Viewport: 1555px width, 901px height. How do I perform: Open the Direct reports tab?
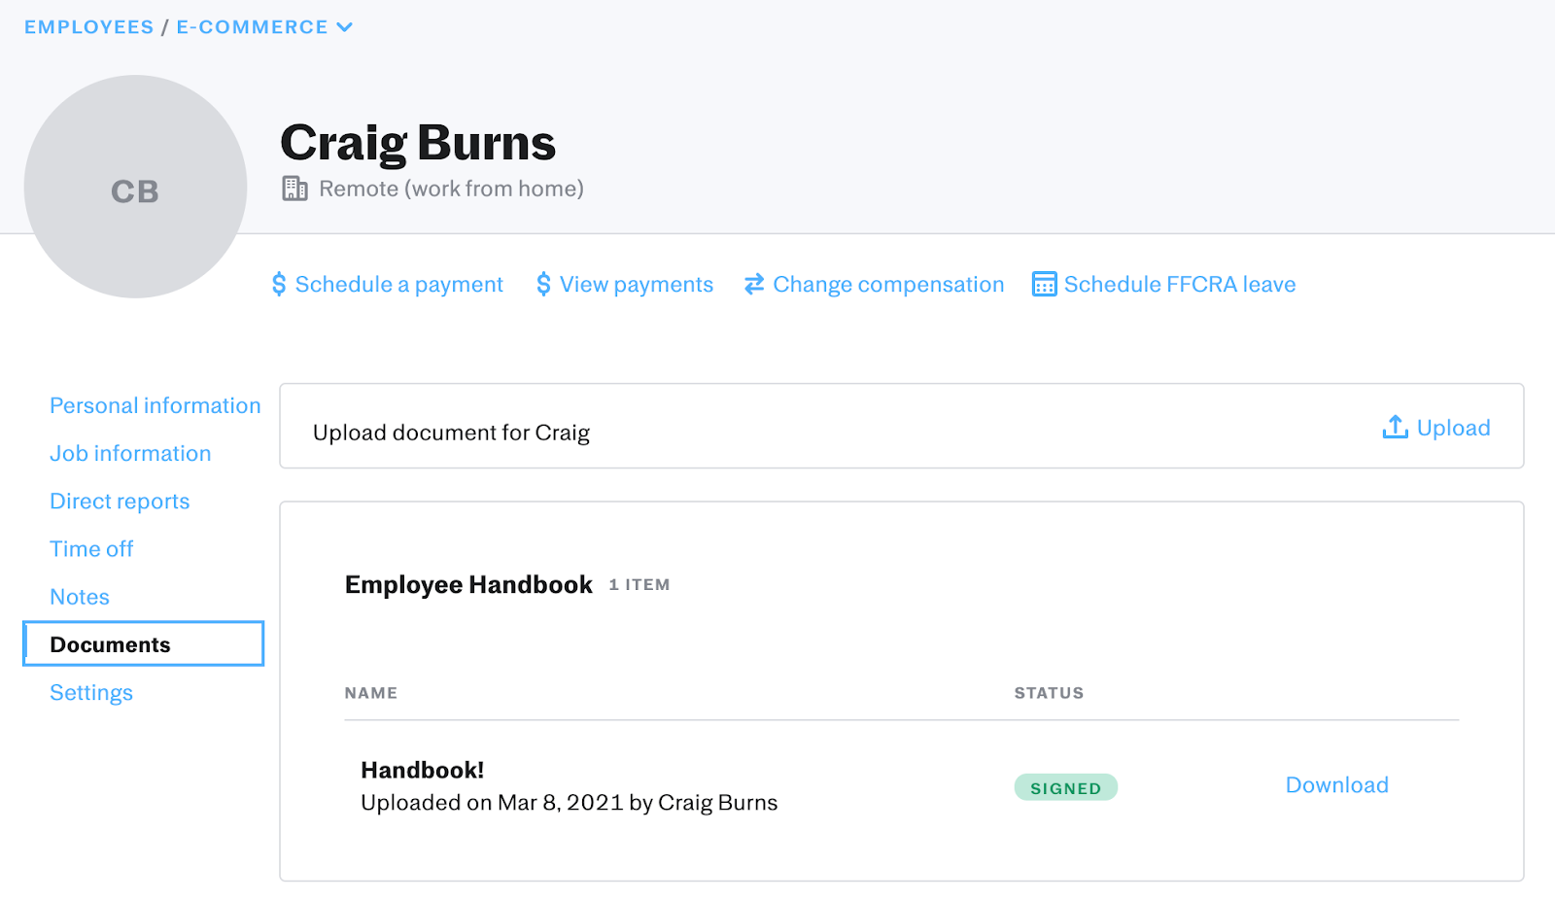(120, 501)
